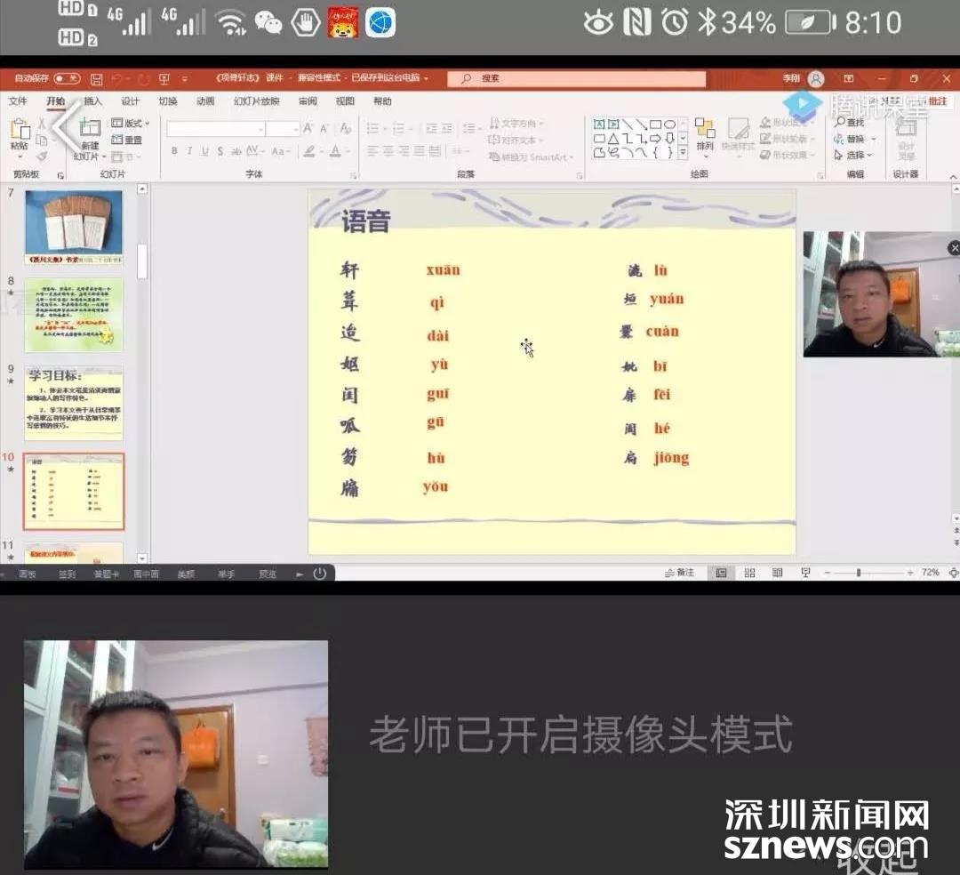This screenshot has height=875, width=960.
Task: Toggle the power button on class toolbar
Action: [x=319, y=574]
